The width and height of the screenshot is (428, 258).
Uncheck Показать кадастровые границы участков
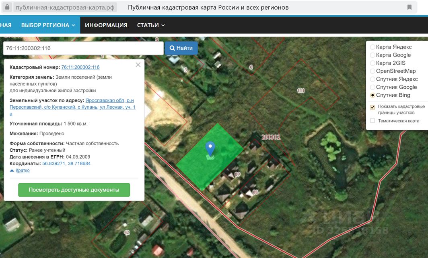coord(372,107)
